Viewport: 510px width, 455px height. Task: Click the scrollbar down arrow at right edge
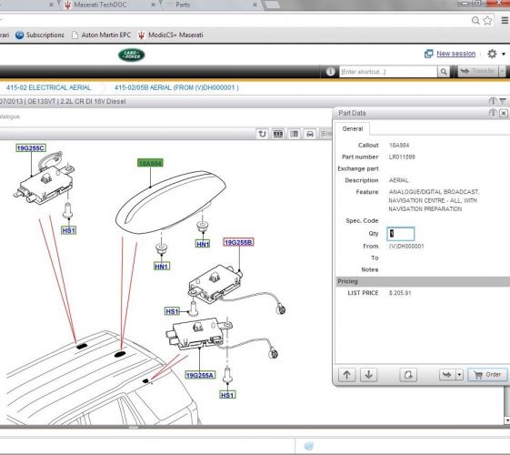(x=507, y=420)
